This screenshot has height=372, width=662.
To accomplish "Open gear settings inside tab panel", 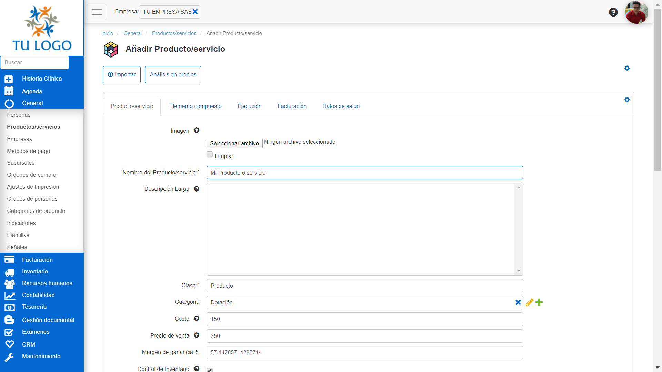I will [x=627, y=100].
